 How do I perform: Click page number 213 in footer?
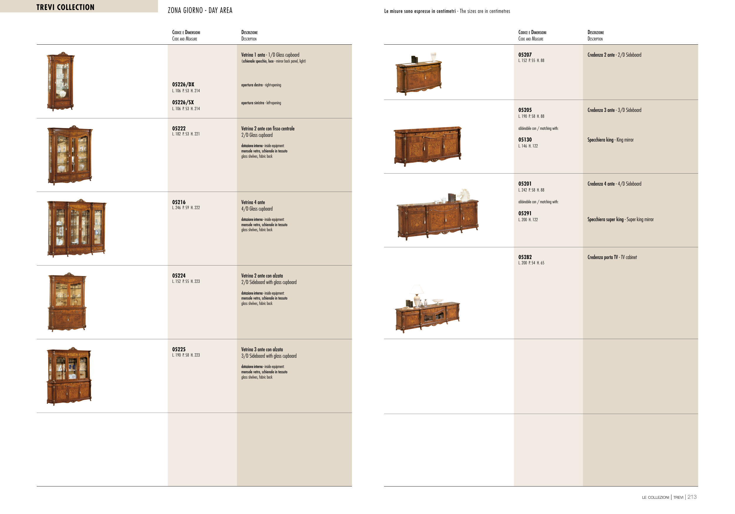tap(692, 497)
